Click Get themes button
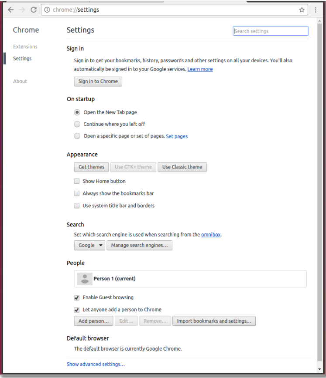This screenshot has width=326, height=378. [x=91, y=167]
